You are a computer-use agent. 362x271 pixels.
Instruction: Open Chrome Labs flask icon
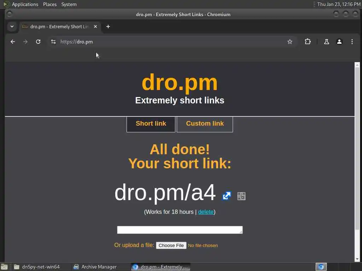(326, 42)
